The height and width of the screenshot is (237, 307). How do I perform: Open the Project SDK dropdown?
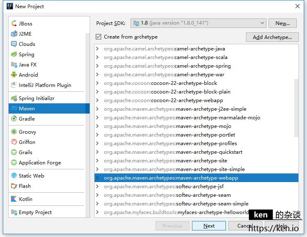[x=199, y=23]
